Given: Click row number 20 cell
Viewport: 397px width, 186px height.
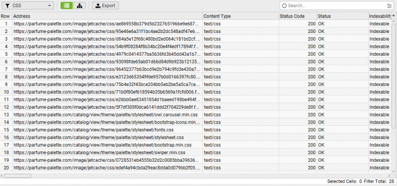Looking at the screenshot, I should tap(6, 167).
